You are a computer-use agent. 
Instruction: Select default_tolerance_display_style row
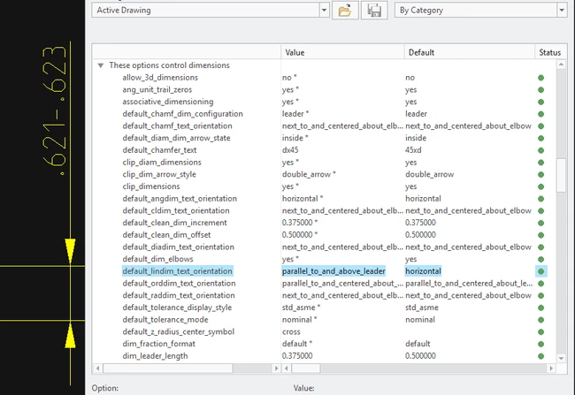(177, 308)
